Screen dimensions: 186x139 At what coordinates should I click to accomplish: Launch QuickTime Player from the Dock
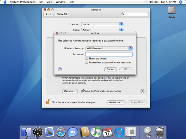click(x=119, y=132)
